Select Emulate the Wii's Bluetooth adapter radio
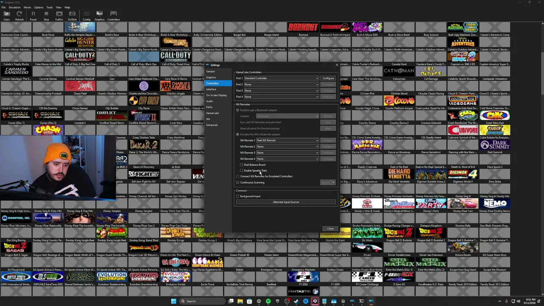Image resolution: width=544 pixels, height=306 pixels. tap(238, 135)
